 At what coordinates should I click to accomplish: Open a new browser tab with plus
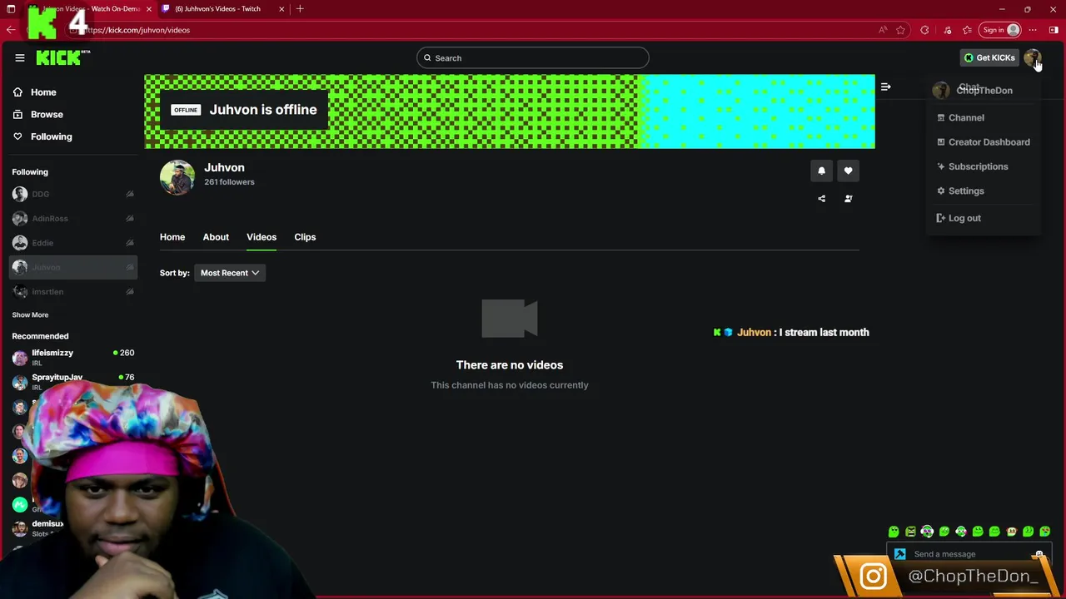click(300, 8)
